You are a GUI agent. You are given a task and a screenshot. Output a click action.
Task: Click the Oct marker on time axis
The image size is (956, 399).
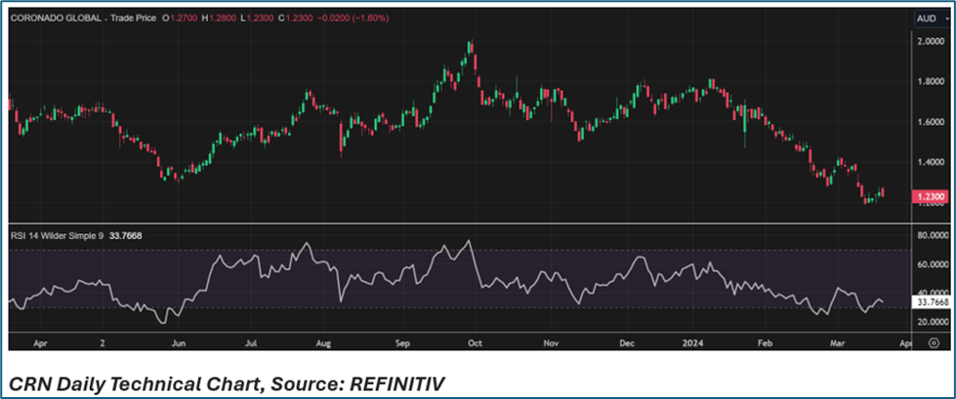click(x=475, y=343)
